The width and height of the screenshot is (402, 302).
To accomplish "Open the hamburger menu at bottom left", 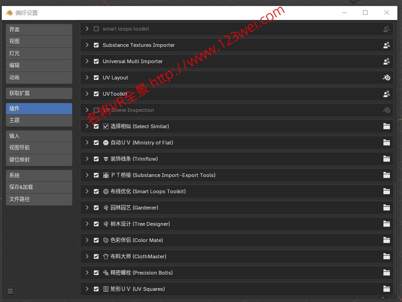I will [x=10, y=291].
